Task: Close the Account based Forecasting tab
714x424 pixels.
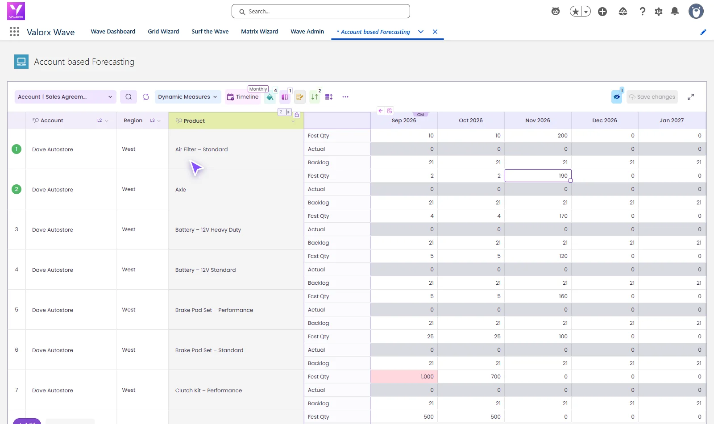Action: coord(435,32)
